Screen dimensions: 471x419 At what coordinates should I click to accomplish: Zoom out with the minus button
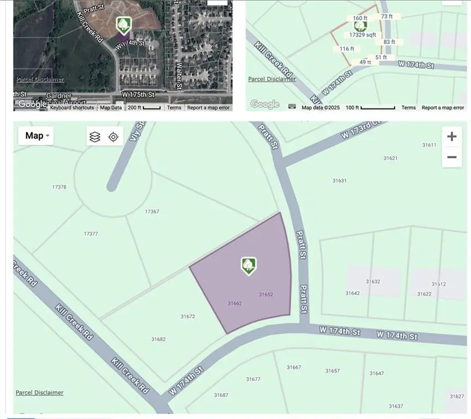(451, 158)
